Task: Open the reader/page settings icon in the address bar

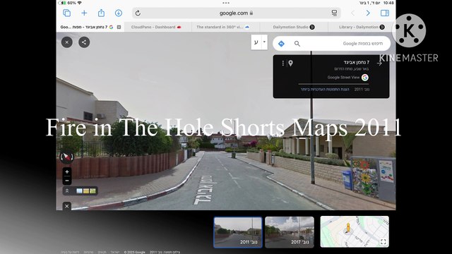Action: point(334,13)
